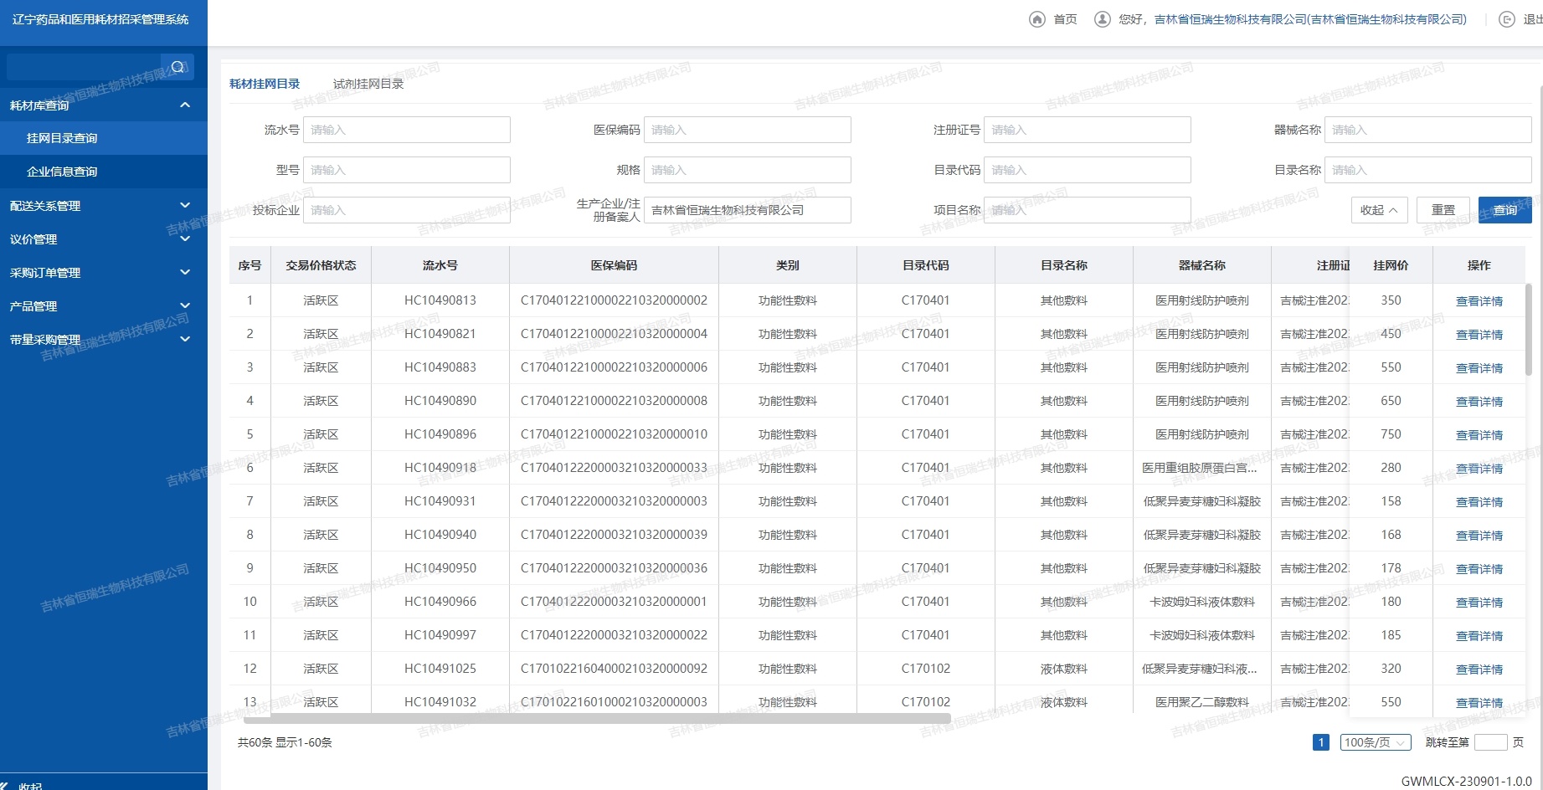Click the 跳转至第 page number input

tap(1490, 742)
